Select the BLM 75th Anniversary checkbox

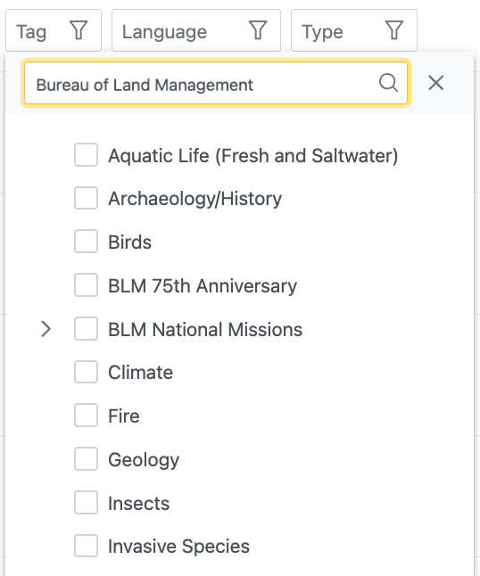click(x=86, y=285)
